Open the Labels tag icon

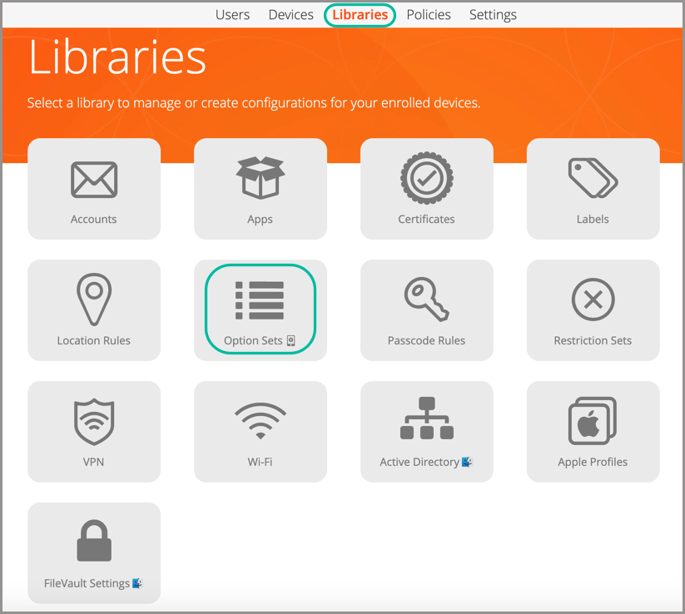click(x=593, y=178)
